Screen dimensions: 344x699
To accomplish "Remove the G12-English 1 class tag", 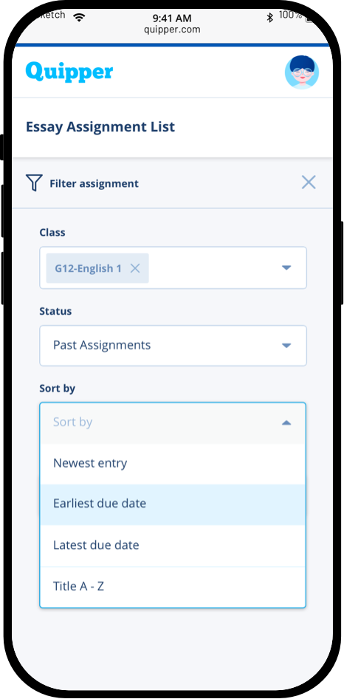I will (134, 268).
